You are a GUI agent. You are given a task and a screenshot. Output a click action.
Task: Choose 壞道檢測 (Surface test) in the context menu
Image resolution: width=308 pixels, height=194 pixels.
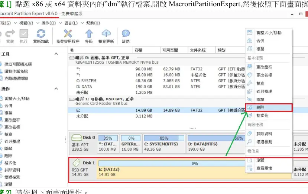coord(269,142)
